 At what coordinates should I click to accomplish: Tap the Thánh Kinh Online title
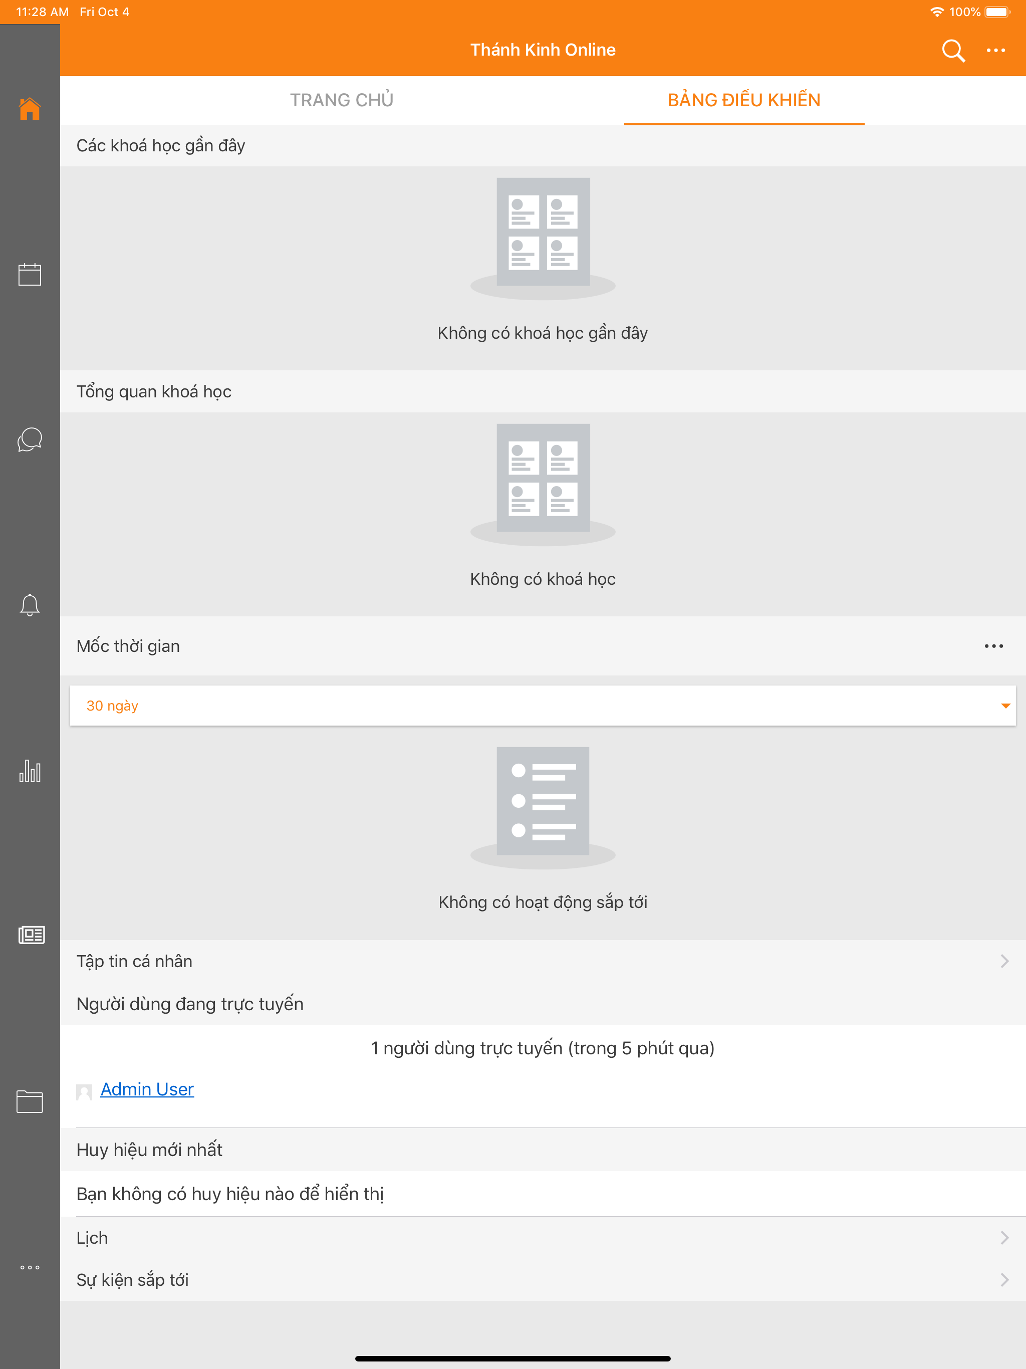tap(543, 50)
